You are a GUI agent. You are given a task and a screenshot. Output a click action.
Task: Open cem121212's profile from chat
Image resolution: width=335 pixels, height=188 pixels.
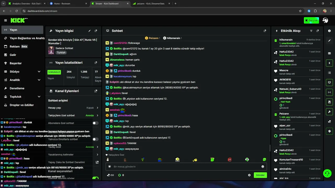tap(120, 43)
